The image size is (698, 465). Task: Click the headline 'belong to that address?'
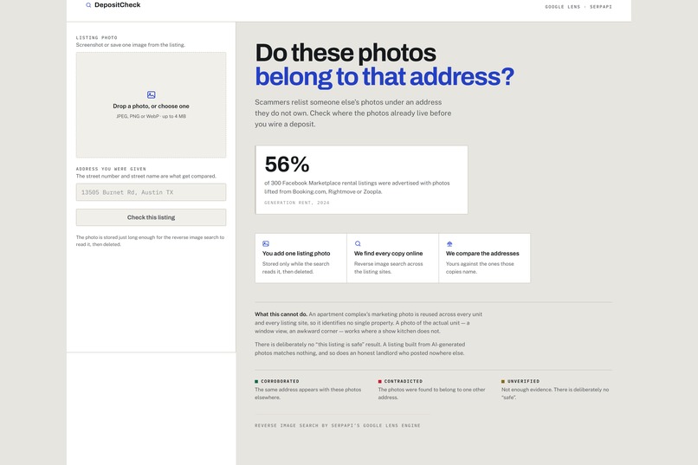[385, 76]
